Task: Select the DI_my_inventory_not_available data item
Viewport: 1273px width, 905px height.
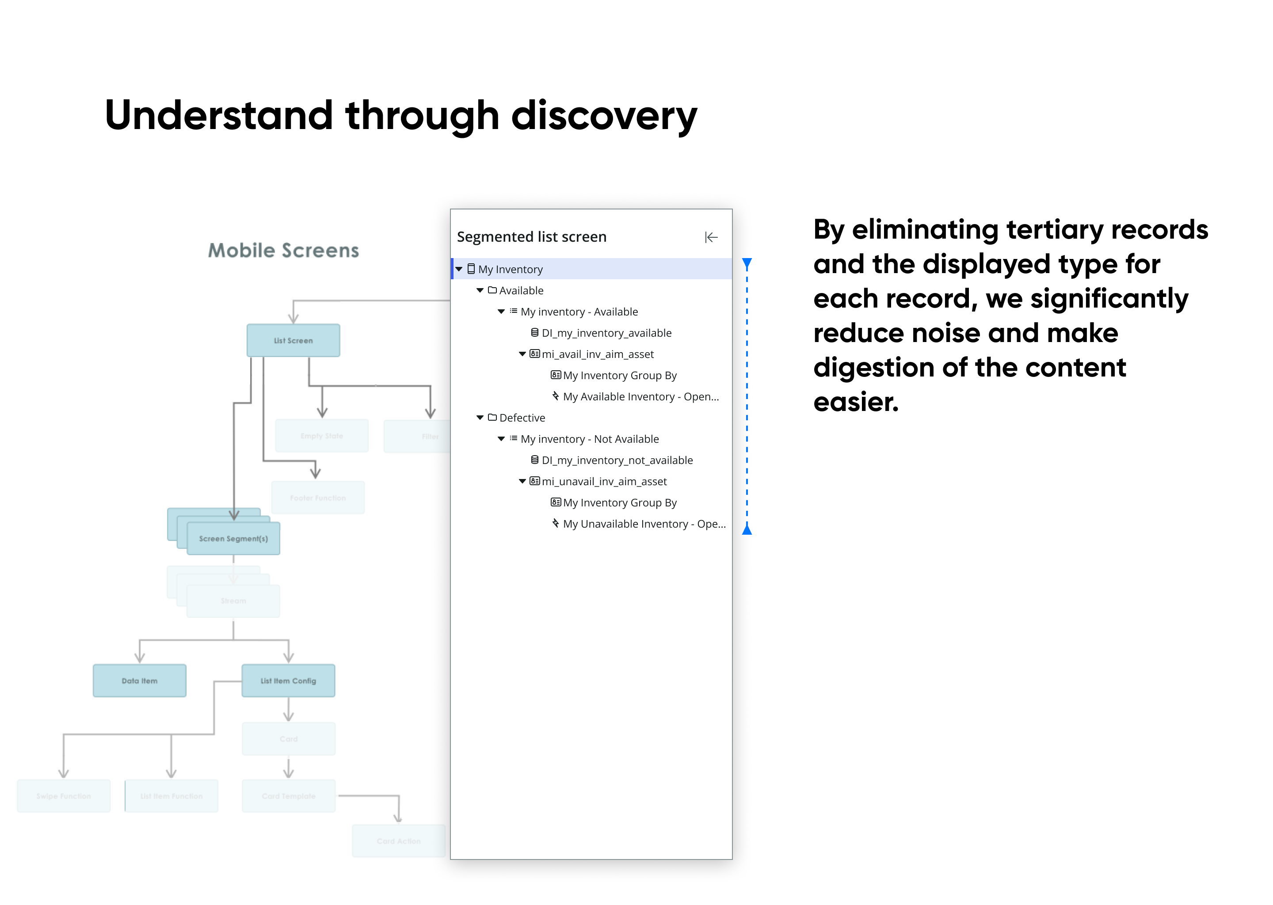Action: 617,460
